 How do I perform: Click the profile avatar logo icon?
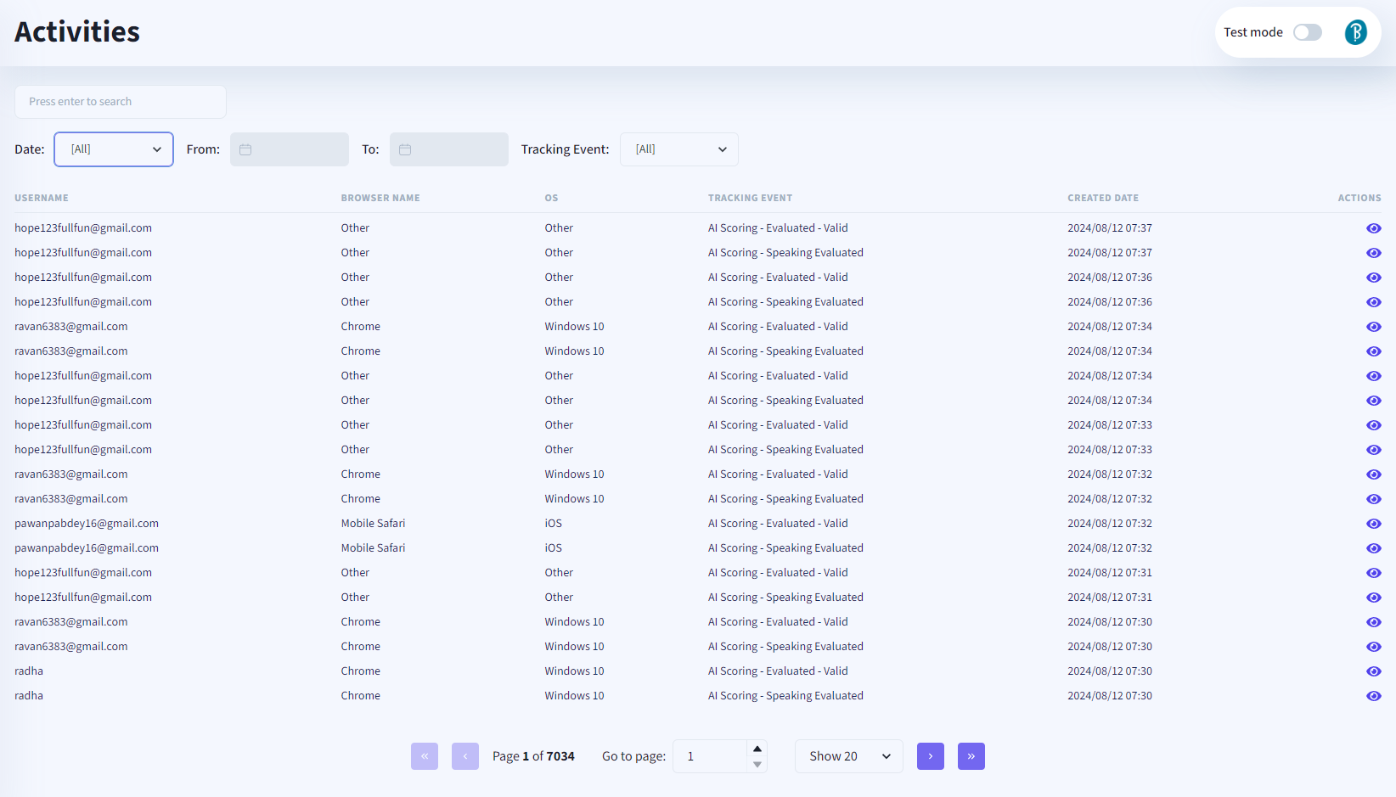pyautogui.click(x=1355, y=32)
